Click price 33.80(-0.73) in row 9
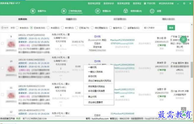194x124 pixels. pyautogui.click(x=78, y=42)
